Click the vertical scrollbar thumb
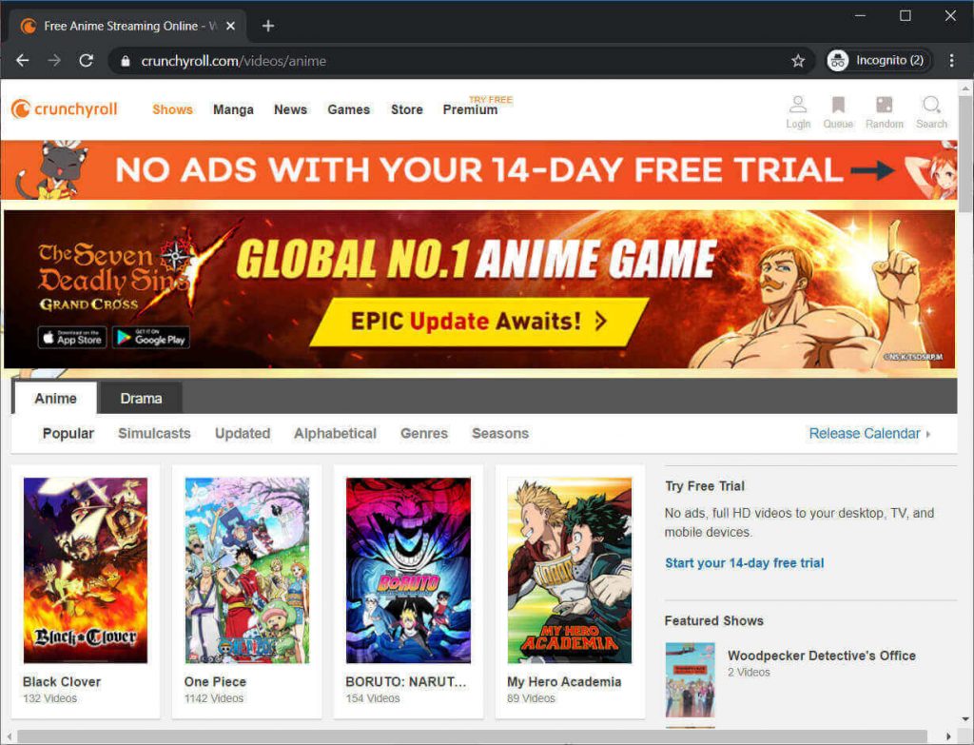Screen dimensions: 974x745 (x=965, y=154)
